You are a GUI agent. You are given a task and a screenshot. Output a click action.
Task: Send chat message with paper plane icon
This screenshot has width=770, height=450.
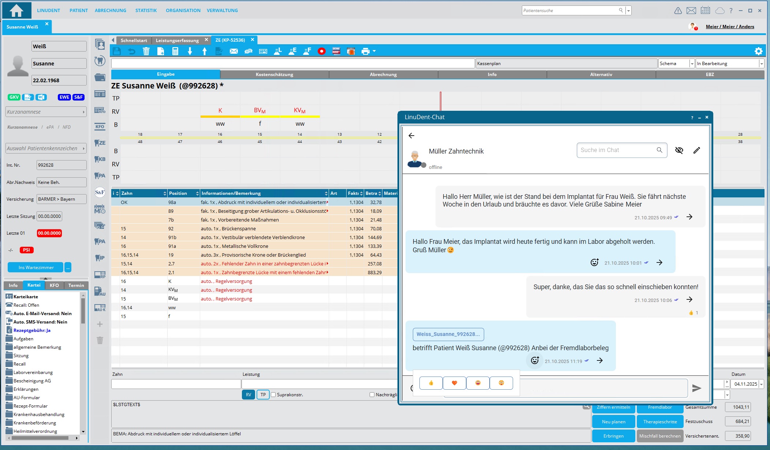pyautogui.click(x=696, y=388)
